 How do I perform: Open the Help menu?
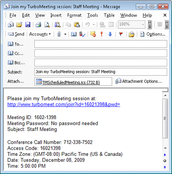coord(147,15)
